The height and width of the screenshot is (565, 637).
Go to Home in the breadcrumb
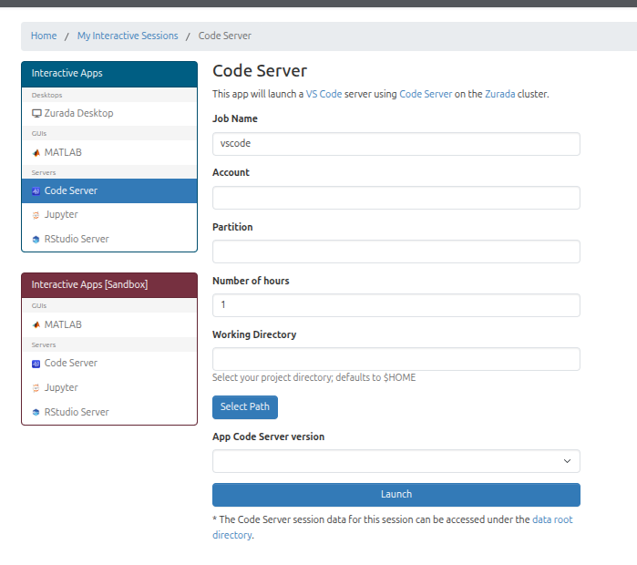(x=44, y=36)
